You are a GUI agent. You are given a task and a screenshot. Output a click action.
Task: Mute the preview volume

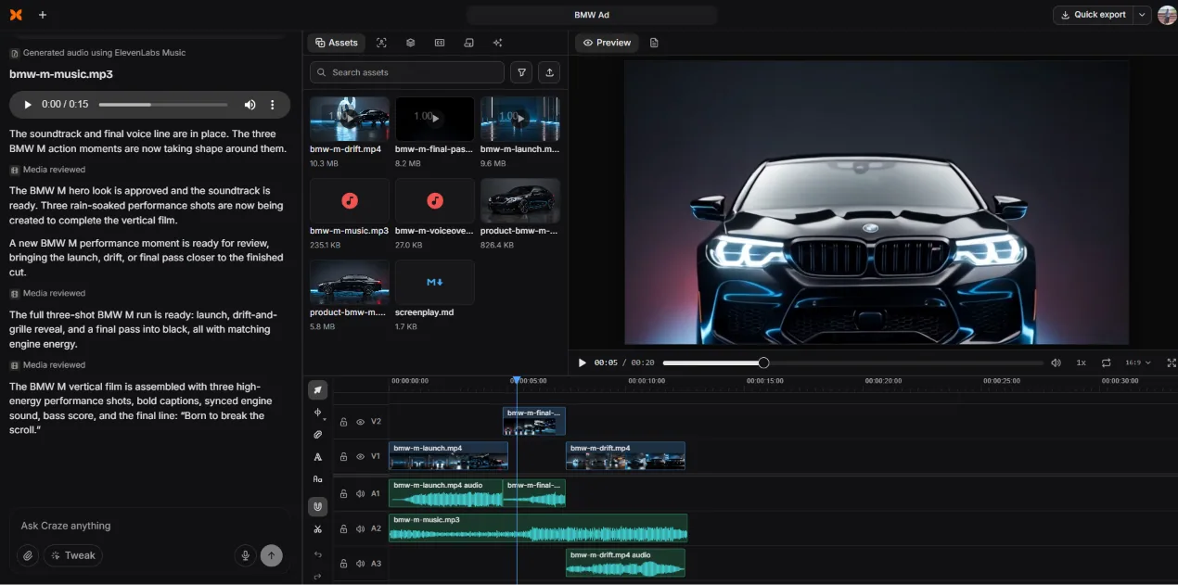(1056, 362)
